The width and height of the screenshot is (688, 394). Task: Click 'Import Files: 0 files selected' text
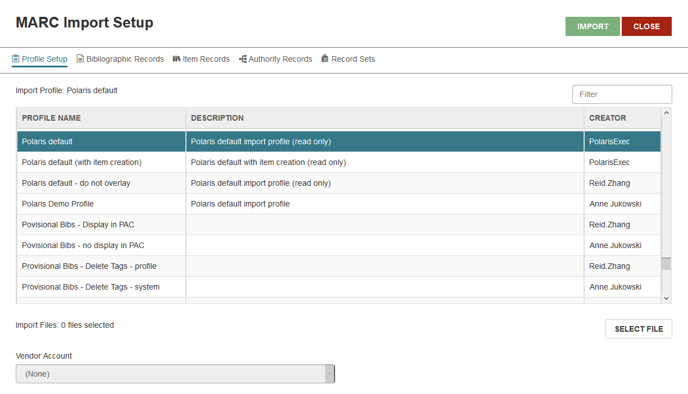(65, 325)
